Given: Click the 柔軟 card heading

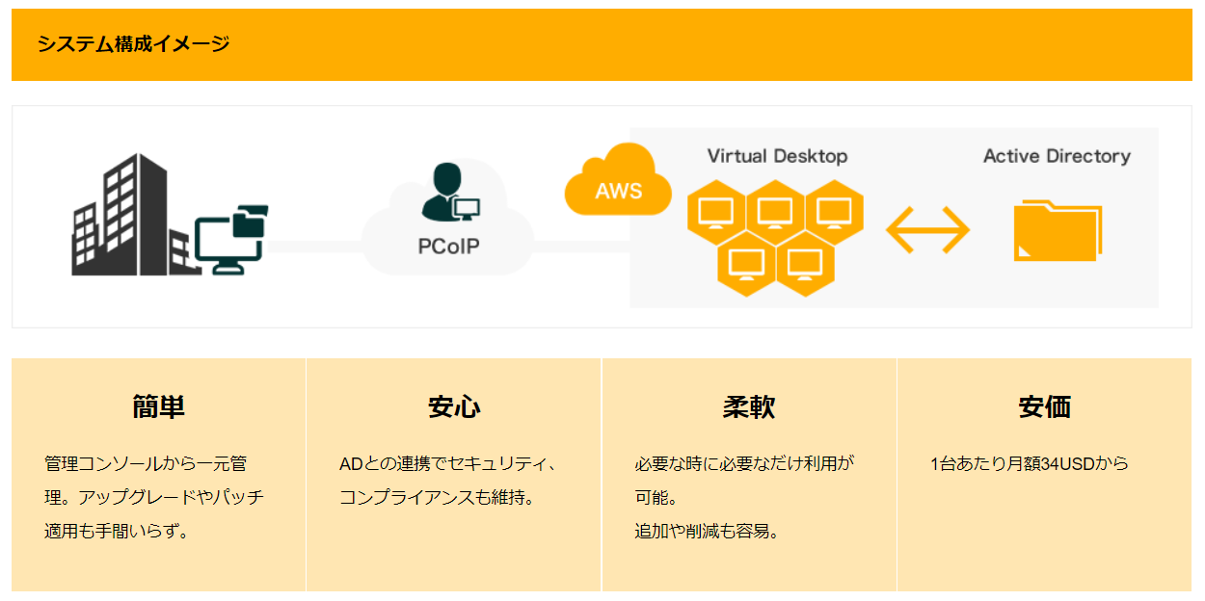Looking at the screenshot, I should point(749,406).
